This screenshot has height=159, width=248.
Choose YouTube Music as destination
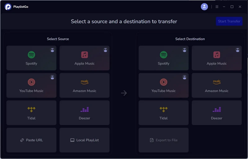(164, 85)
